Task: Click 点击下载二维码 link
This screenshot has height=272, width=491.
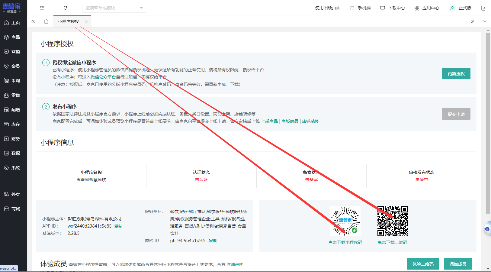Action: click(x=392, y=242)
